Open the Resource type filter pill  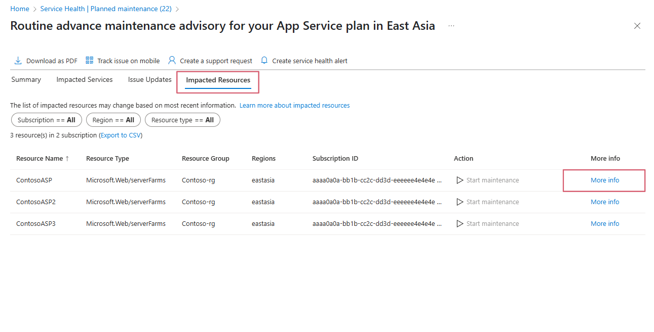(182, 120)
